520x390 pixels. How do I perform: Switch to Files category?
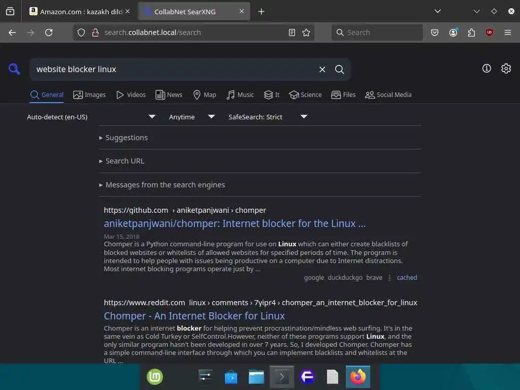click(343, 95)
